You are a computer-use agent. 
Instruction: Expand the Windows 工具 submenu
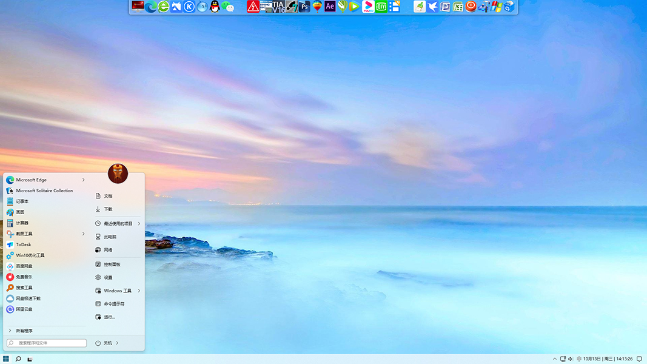click(139, 291)
